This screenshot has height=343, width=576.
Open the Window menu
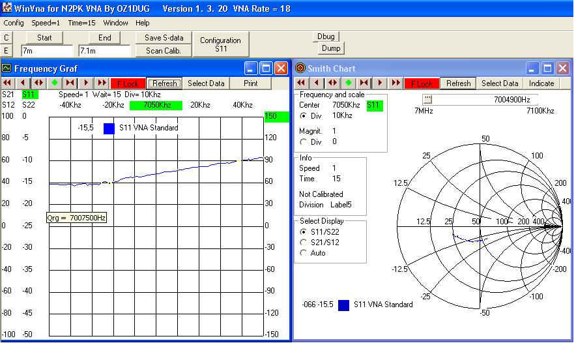click(x=115, y=23)
